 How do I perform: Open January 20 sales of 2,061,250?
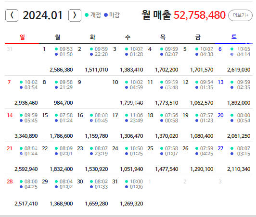[239, 136]
